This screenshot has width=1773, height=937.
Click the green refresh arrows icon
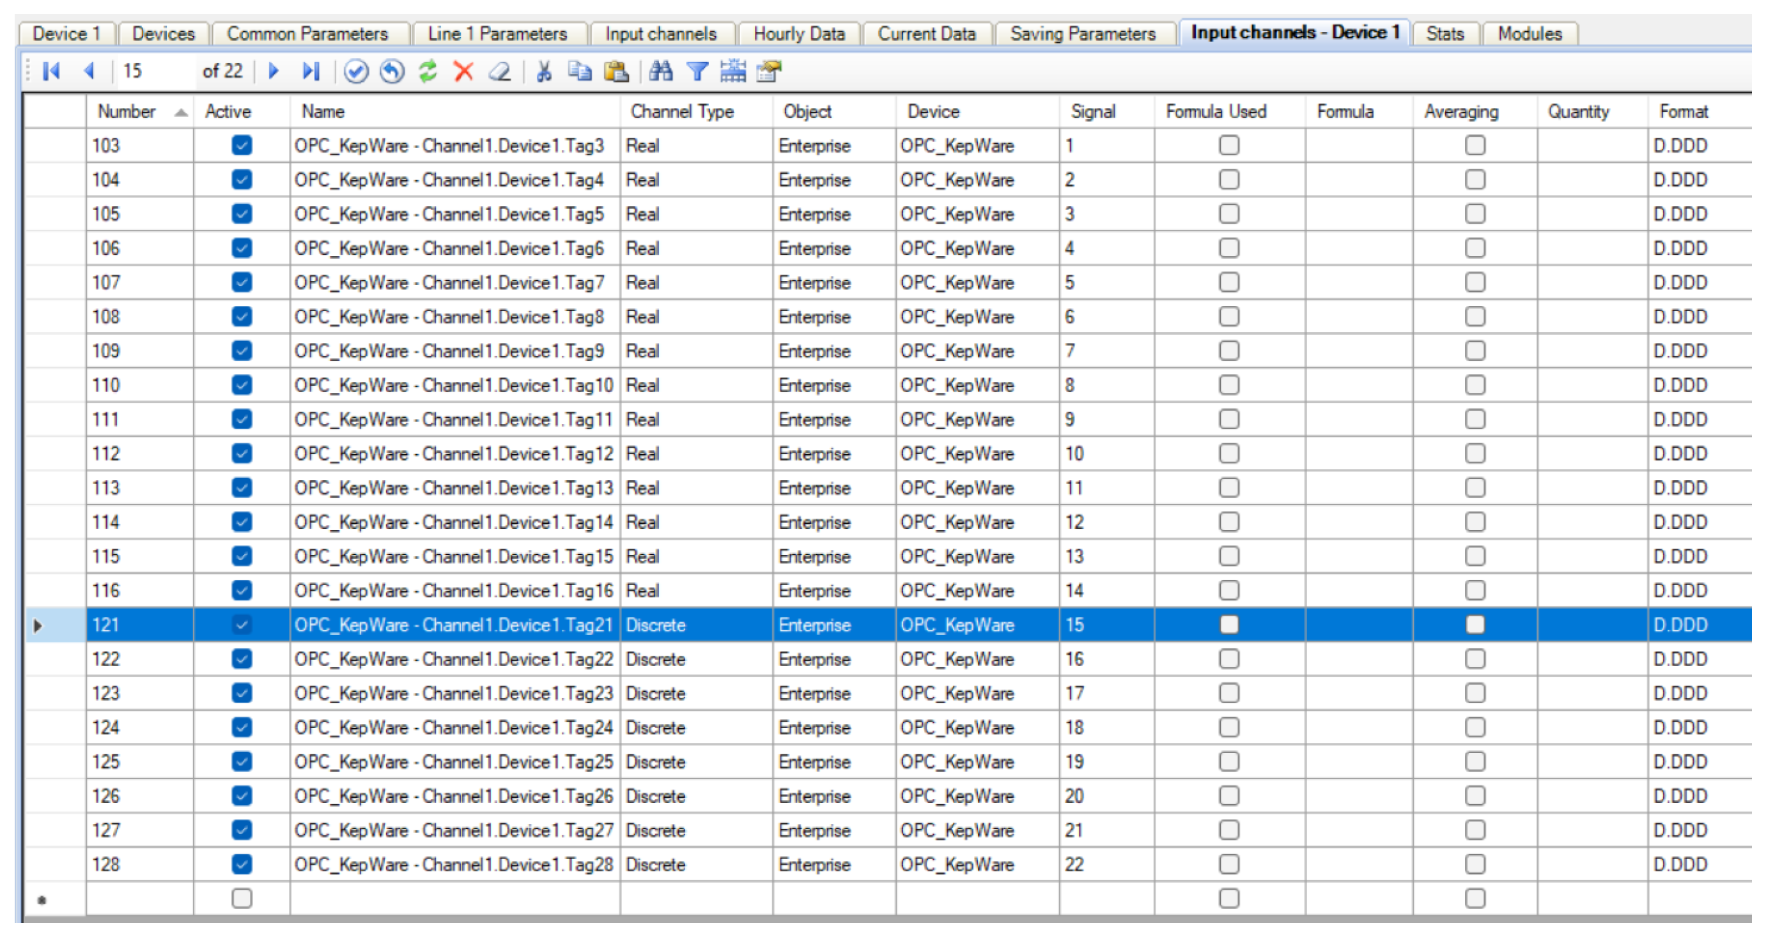tap(428, 71)
